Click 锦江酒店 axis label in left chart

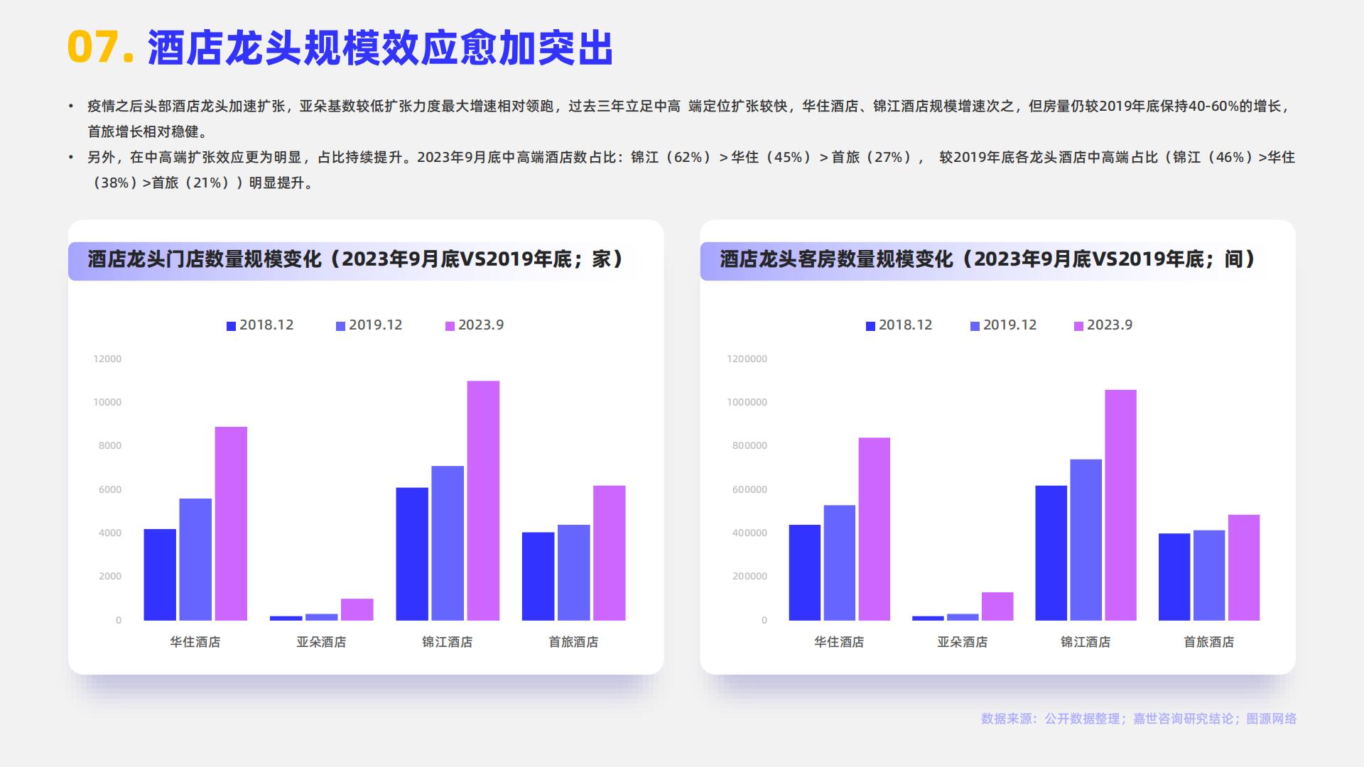pyautogui.click(x=448, y=642)
